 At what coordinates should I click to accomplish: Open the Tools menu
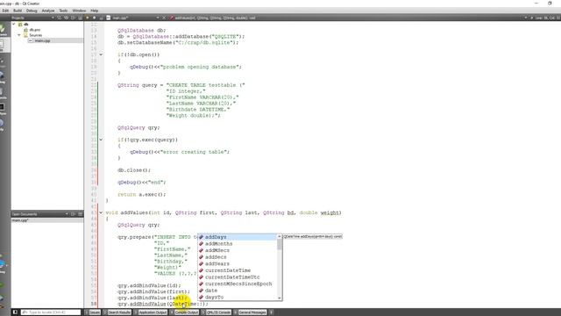(63, 11)
